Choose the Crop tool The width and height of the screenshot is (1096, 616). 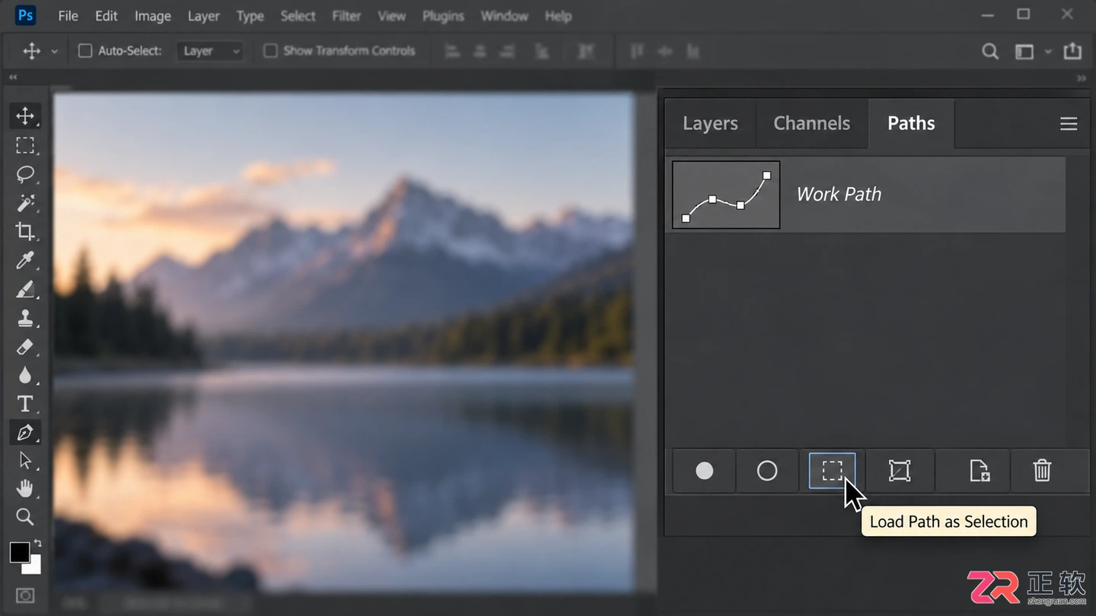click(25, 232)
